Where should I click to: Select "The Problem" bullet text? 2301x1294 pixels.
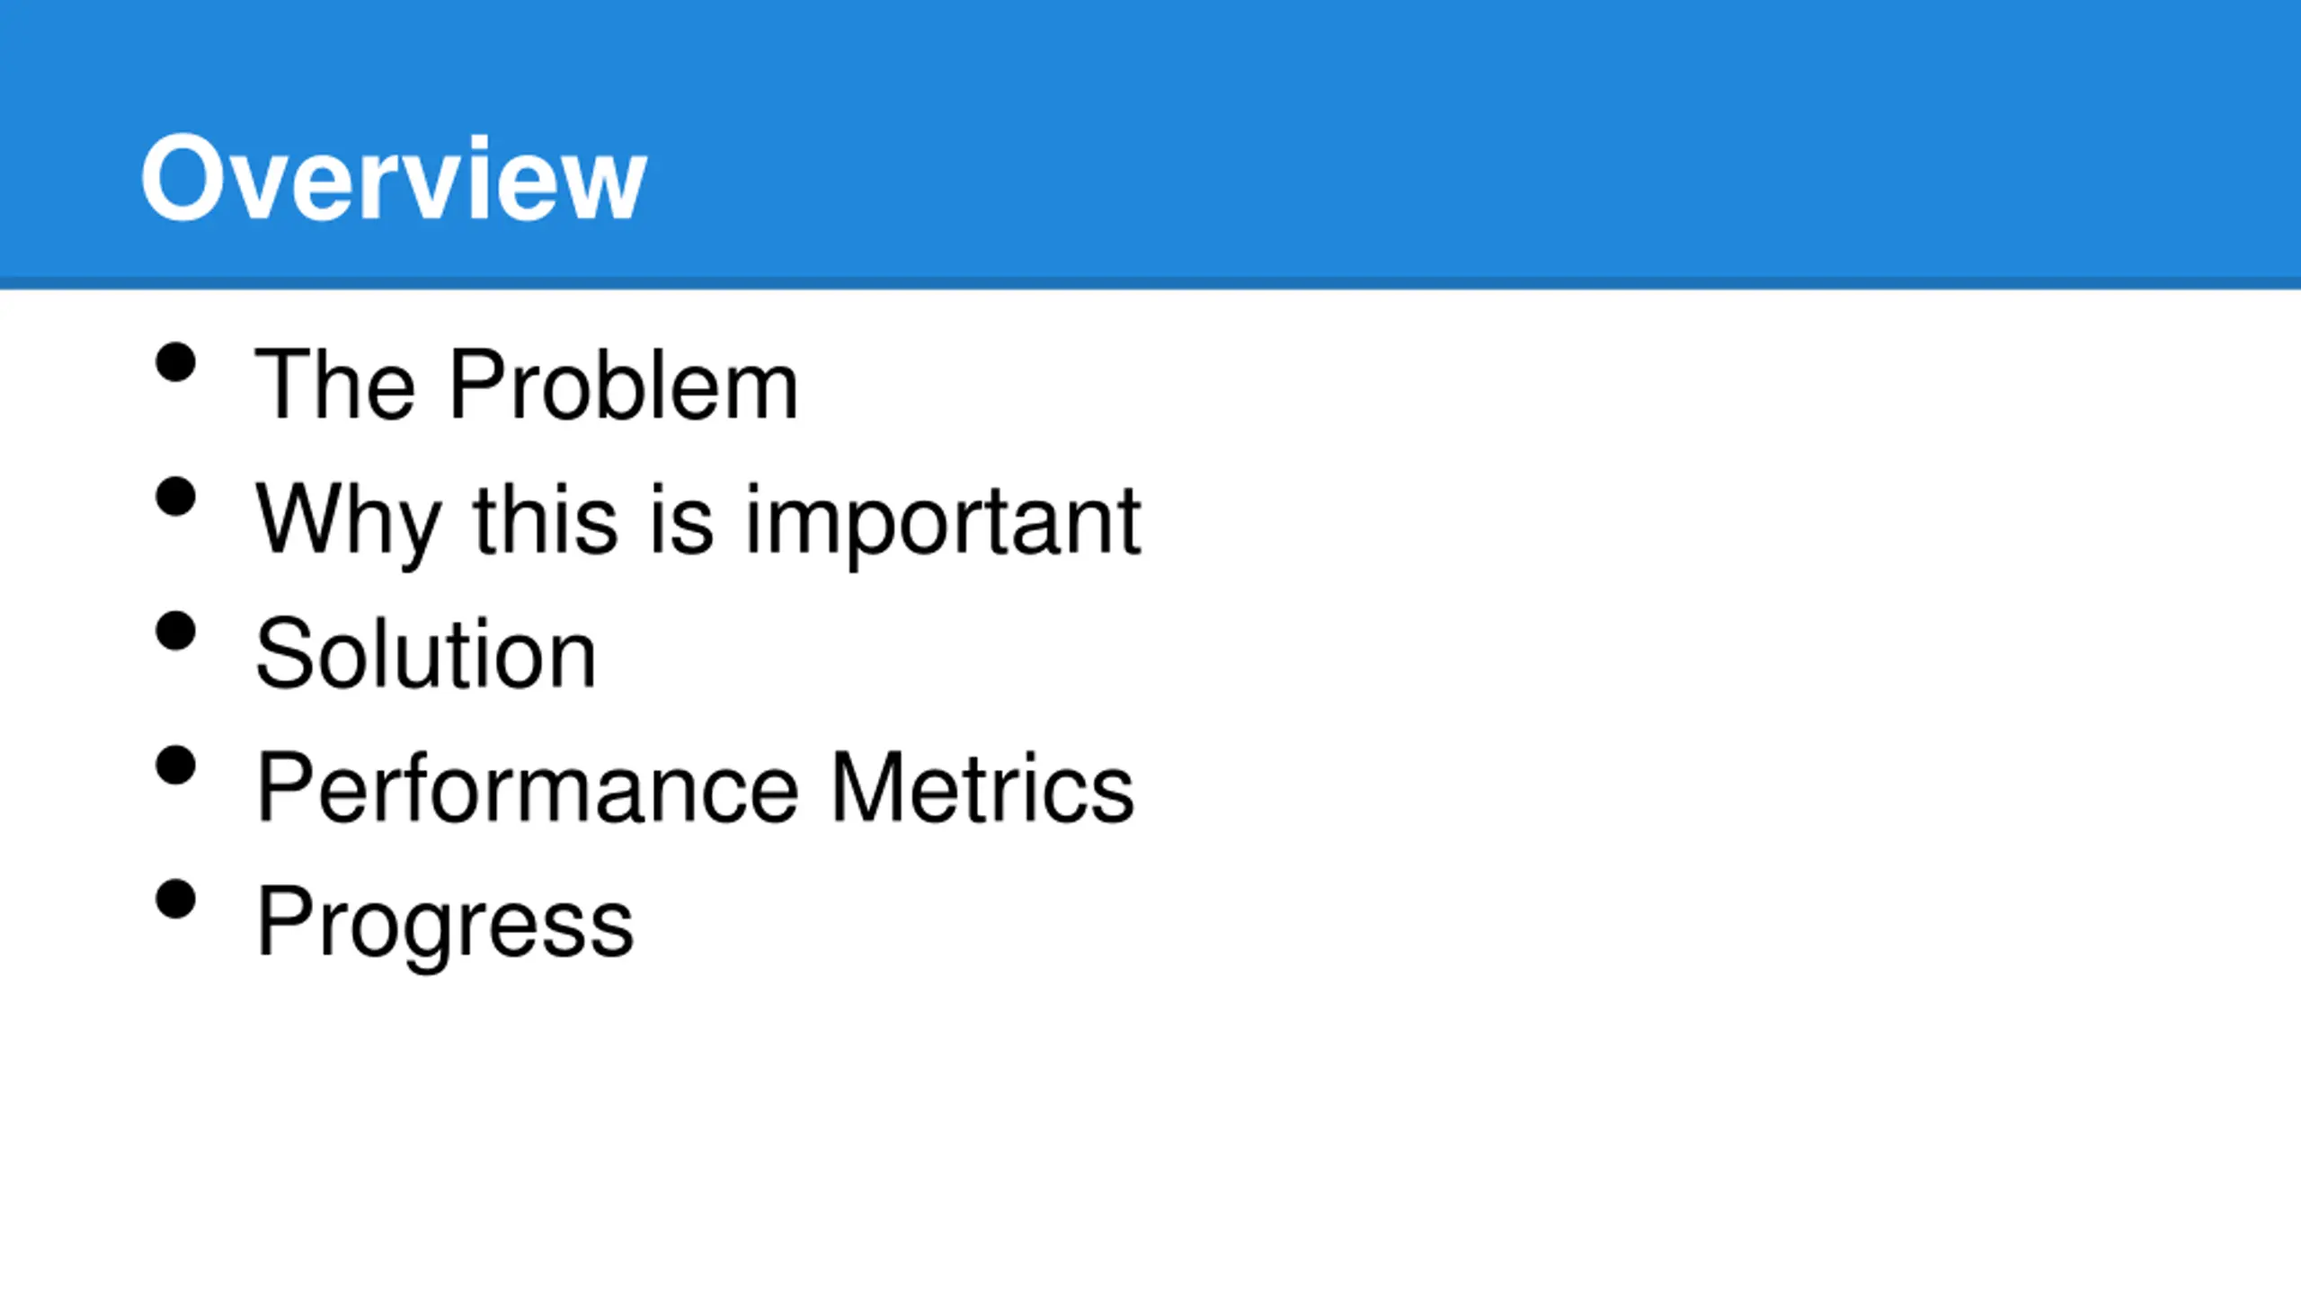[x=527, y=385]
